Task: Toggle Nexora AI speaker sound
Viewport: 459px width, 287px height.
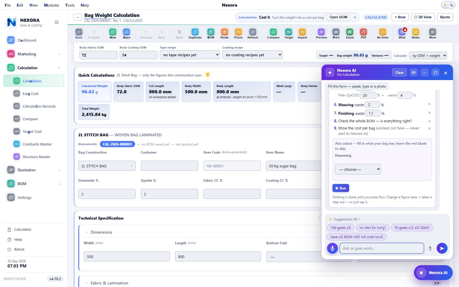Action: coord(413,73)
